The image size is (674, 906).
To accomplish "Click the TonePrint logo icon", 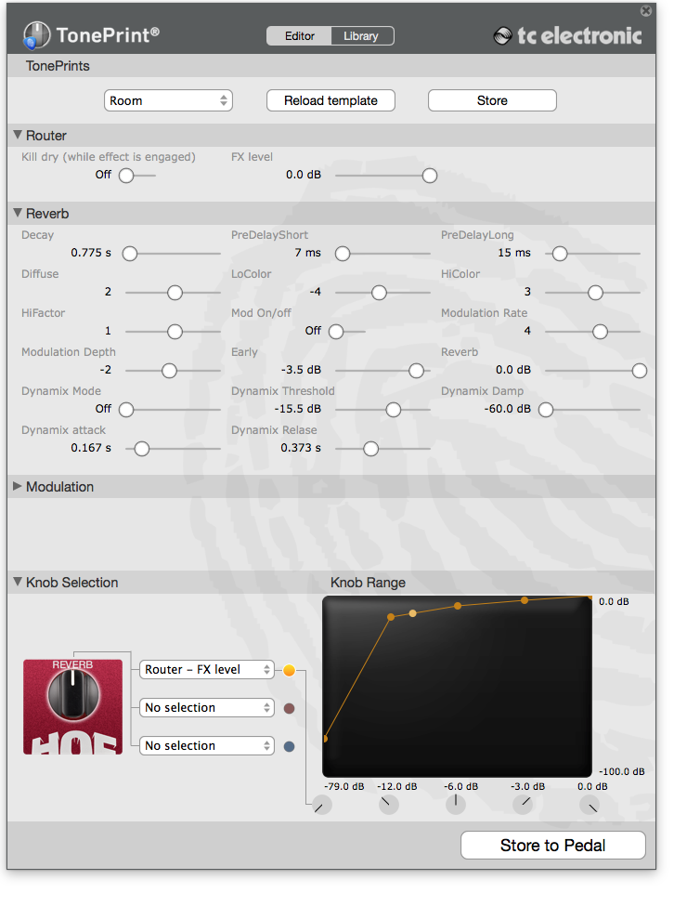I will (x=36, y=35).
